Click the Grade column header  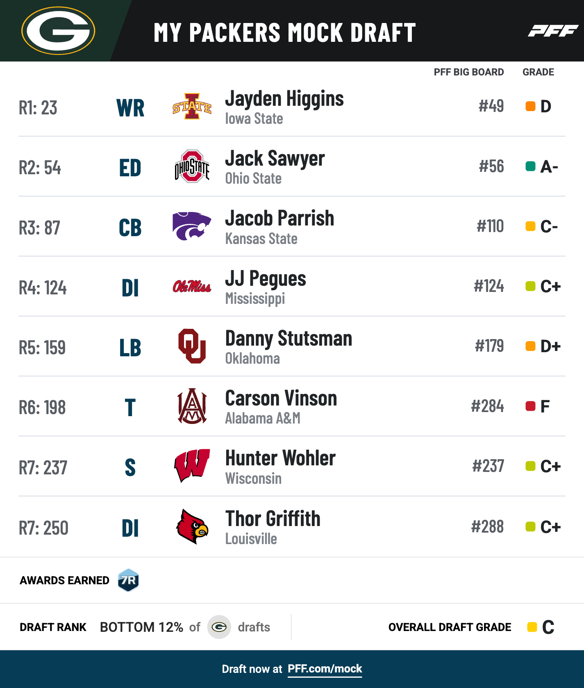point(538,72)
